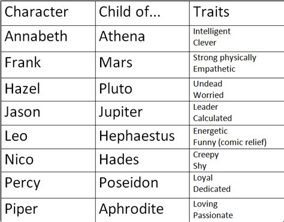Click the 'Funny (comic relief)' trait text

click(229, 143)
